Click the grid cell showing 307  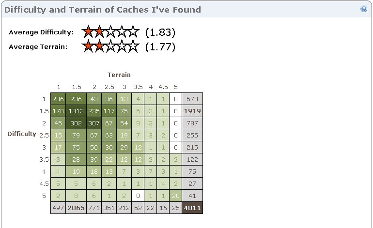click(x=94, y=123)
